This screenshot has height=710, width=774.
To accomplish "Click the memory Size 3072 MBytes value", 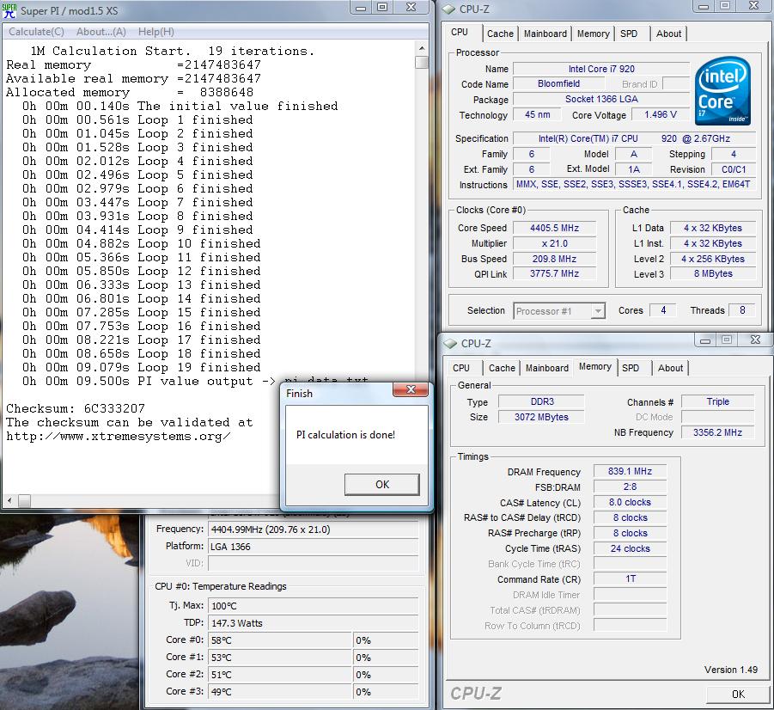I will pos(541,417).
